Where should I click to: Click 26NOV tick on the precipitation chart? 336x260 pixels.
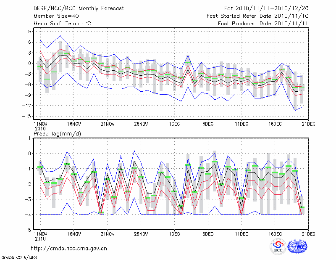pos(141,233)
